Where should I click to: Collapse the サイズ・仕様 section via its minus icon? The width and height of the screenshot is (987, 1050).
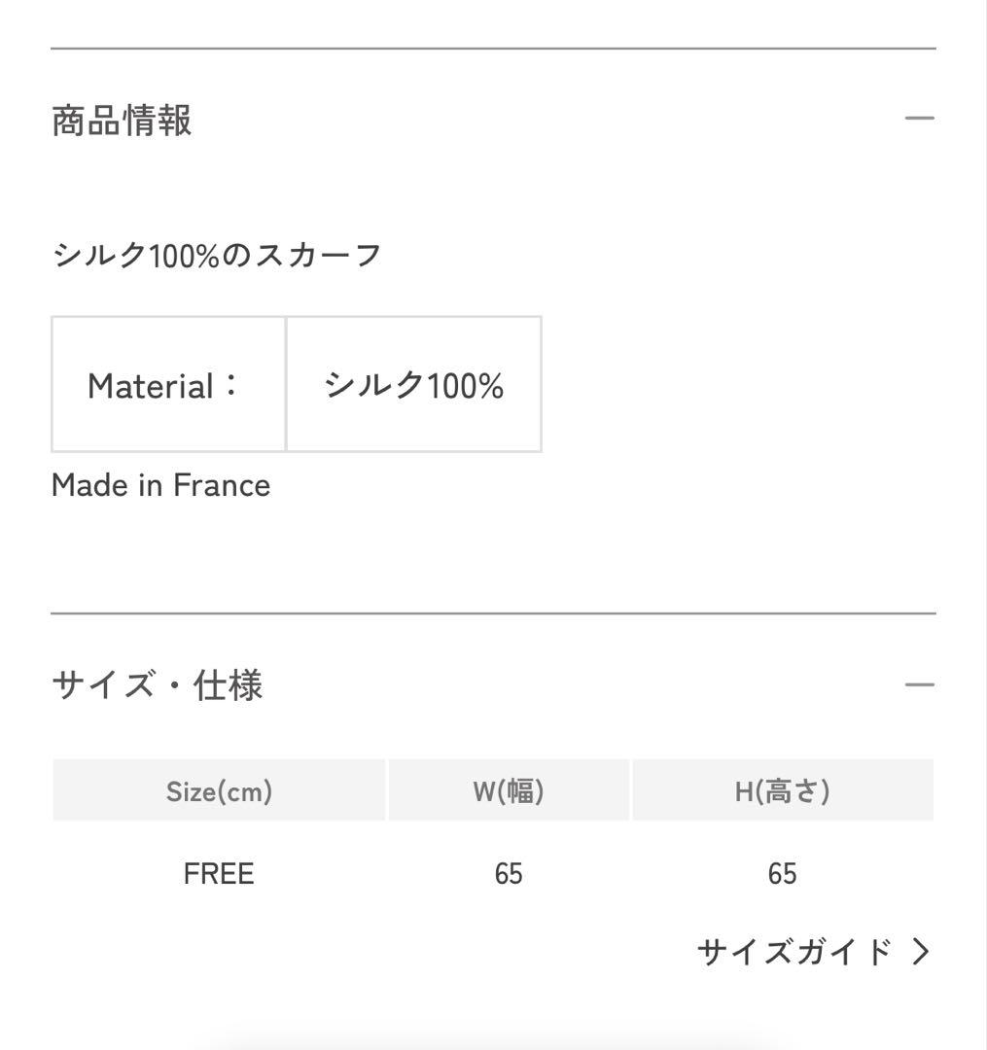tap(920, 684)
